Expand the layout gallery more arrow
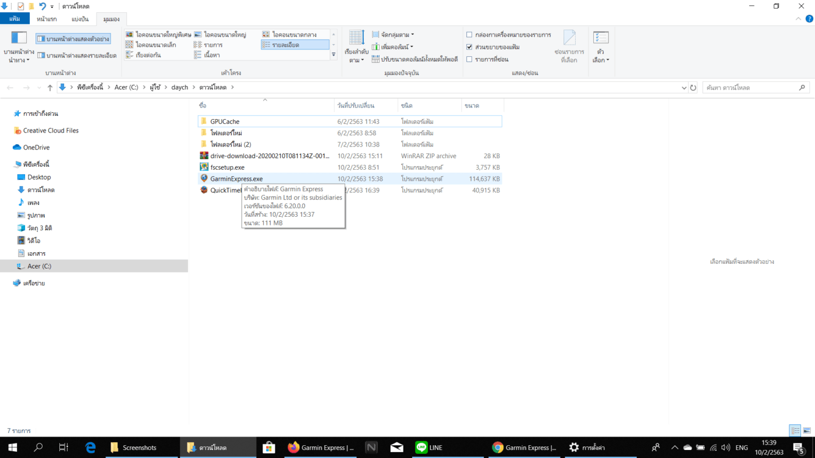 (x=334, y=55)
